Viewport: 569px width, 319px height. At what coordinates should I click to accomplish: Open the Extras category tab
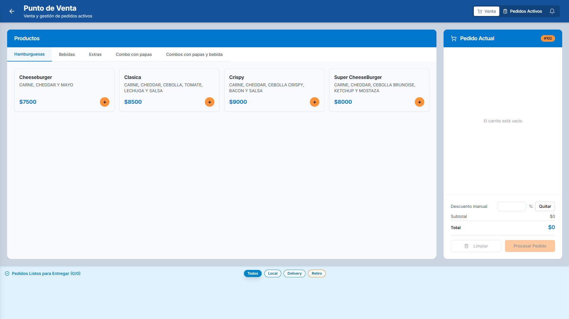(95, 54)
